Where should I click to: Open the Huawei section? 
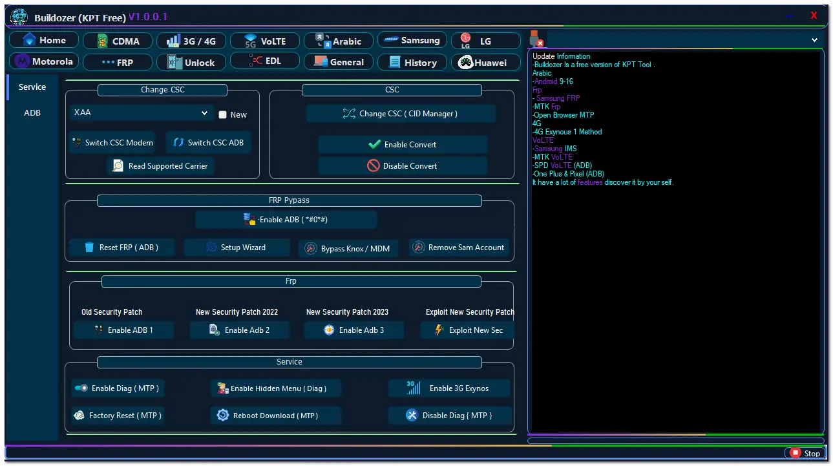[x=486, y=63]
